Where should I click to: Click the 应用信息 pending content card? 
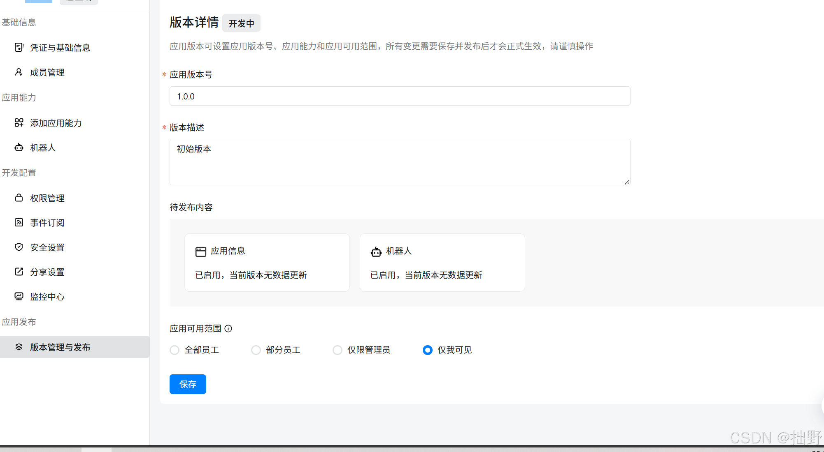(x=267, y=263)
